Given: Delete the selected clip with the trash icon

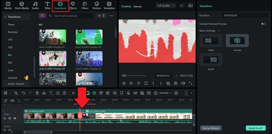Looking at the screenshot, I should click(x=37, y=93).
